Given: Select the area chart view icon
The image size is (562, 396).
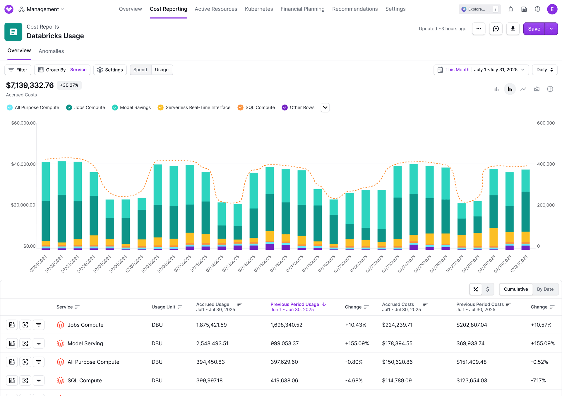Looking at the screenshot, I should pos(537,89).
